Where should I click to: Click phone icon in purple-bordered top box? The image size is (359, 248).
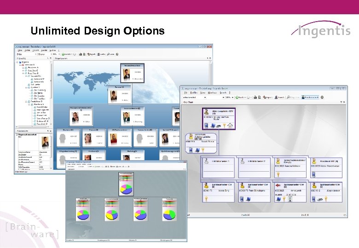206,126
